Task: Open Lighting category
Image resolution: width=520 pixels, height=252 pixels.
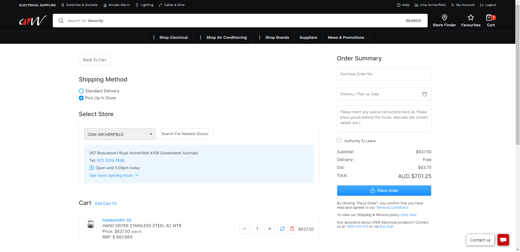Action: coord(144,5)
